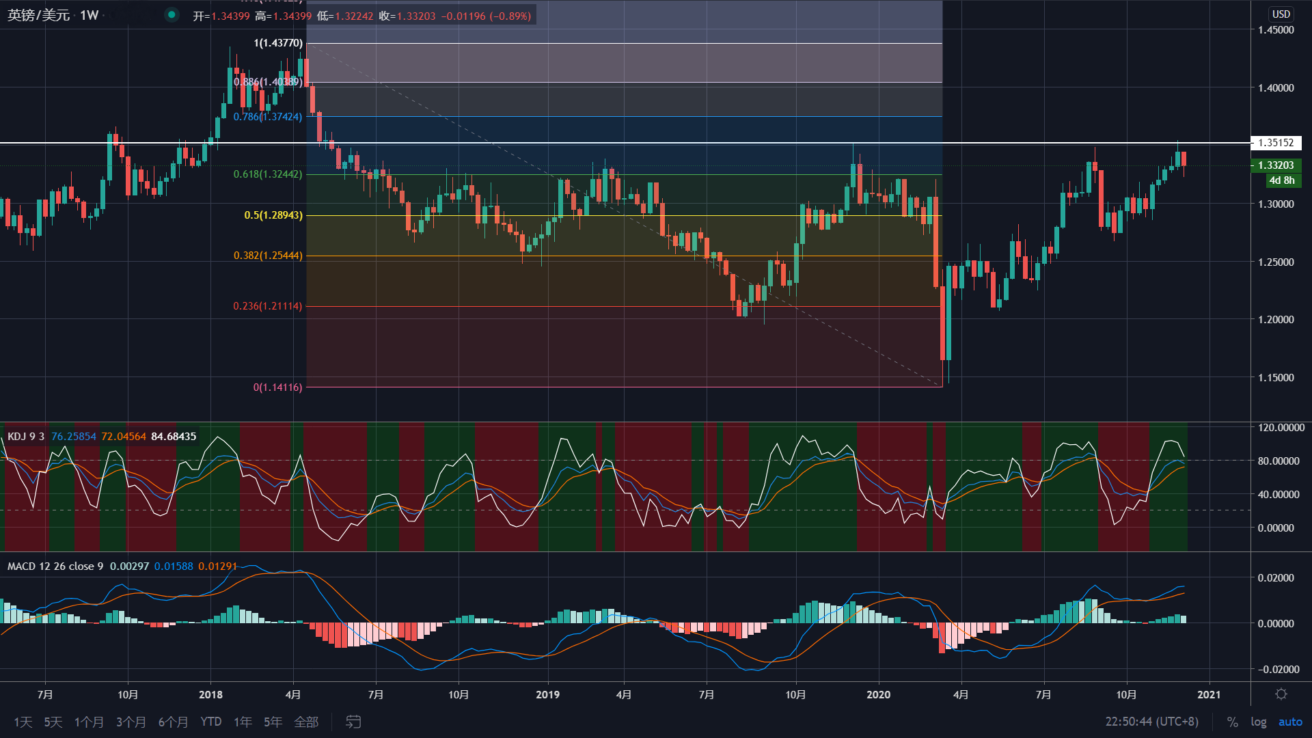
Task: Toggle percent scale mode
Action: (1232, 722)
